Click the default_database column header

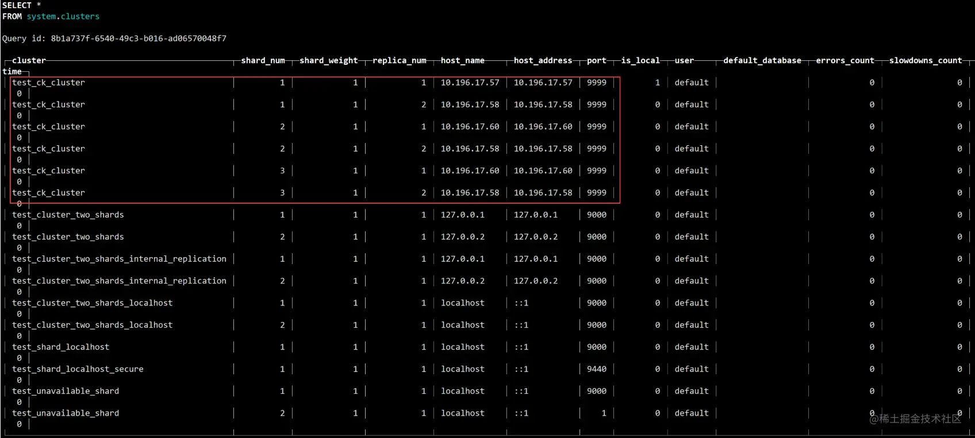click(762, 60)
